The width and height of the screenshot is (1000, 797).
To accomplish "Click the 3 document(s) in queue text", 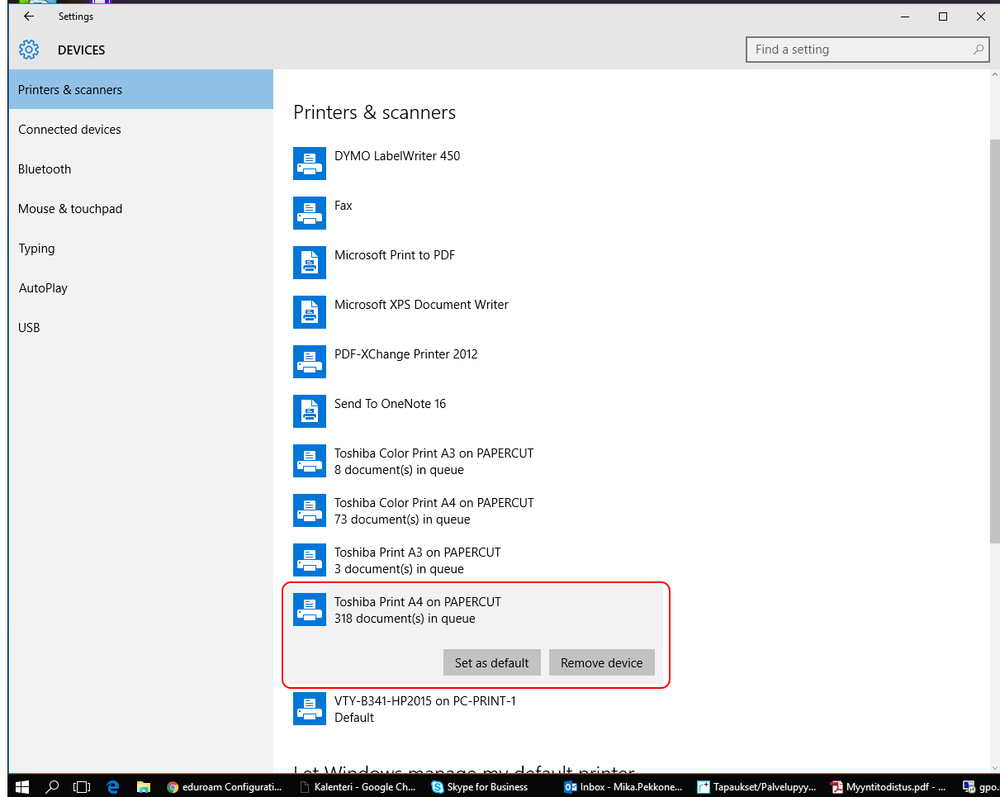I will click(x=399, y=568).
